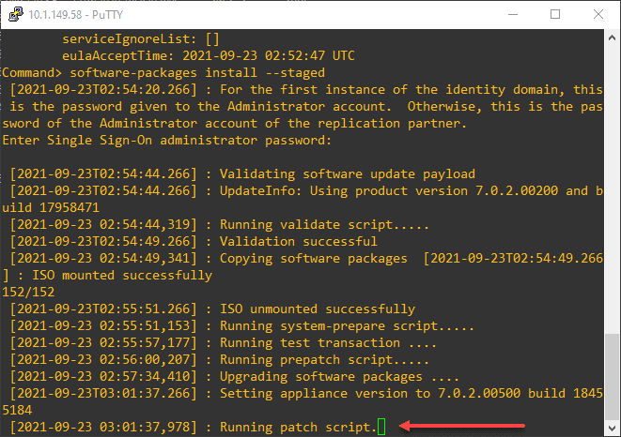Screen dimensions: 621x437
Task: Click the green terminal cursor block
Action: coord(380,428)
